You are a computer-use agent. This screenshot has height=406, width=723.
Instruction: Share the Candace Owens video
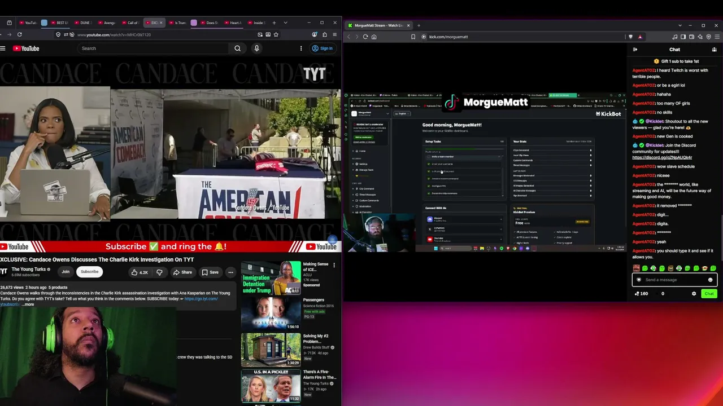182,272
